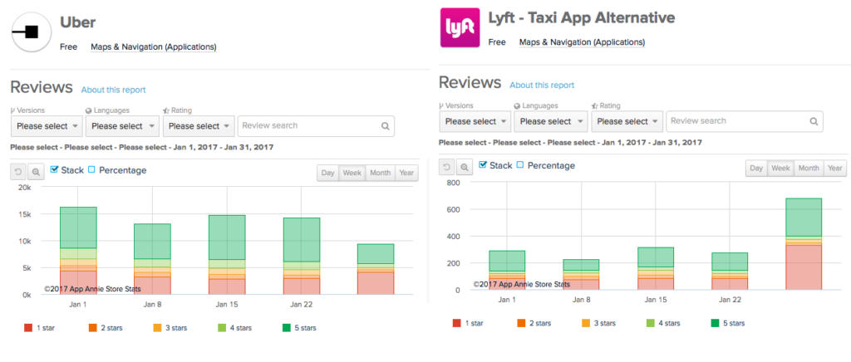Toggle 3 stars legend in Uber chart
The width and height of the screenshot is (851, 362).
click(170, 328)
